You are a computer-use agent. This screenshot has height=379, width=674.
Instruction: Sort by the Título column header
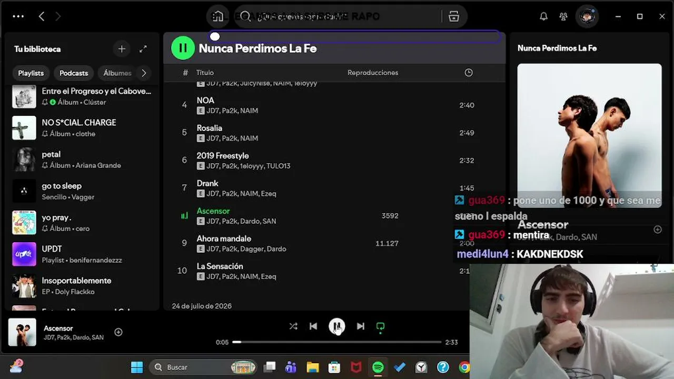(x=205, y=73)
